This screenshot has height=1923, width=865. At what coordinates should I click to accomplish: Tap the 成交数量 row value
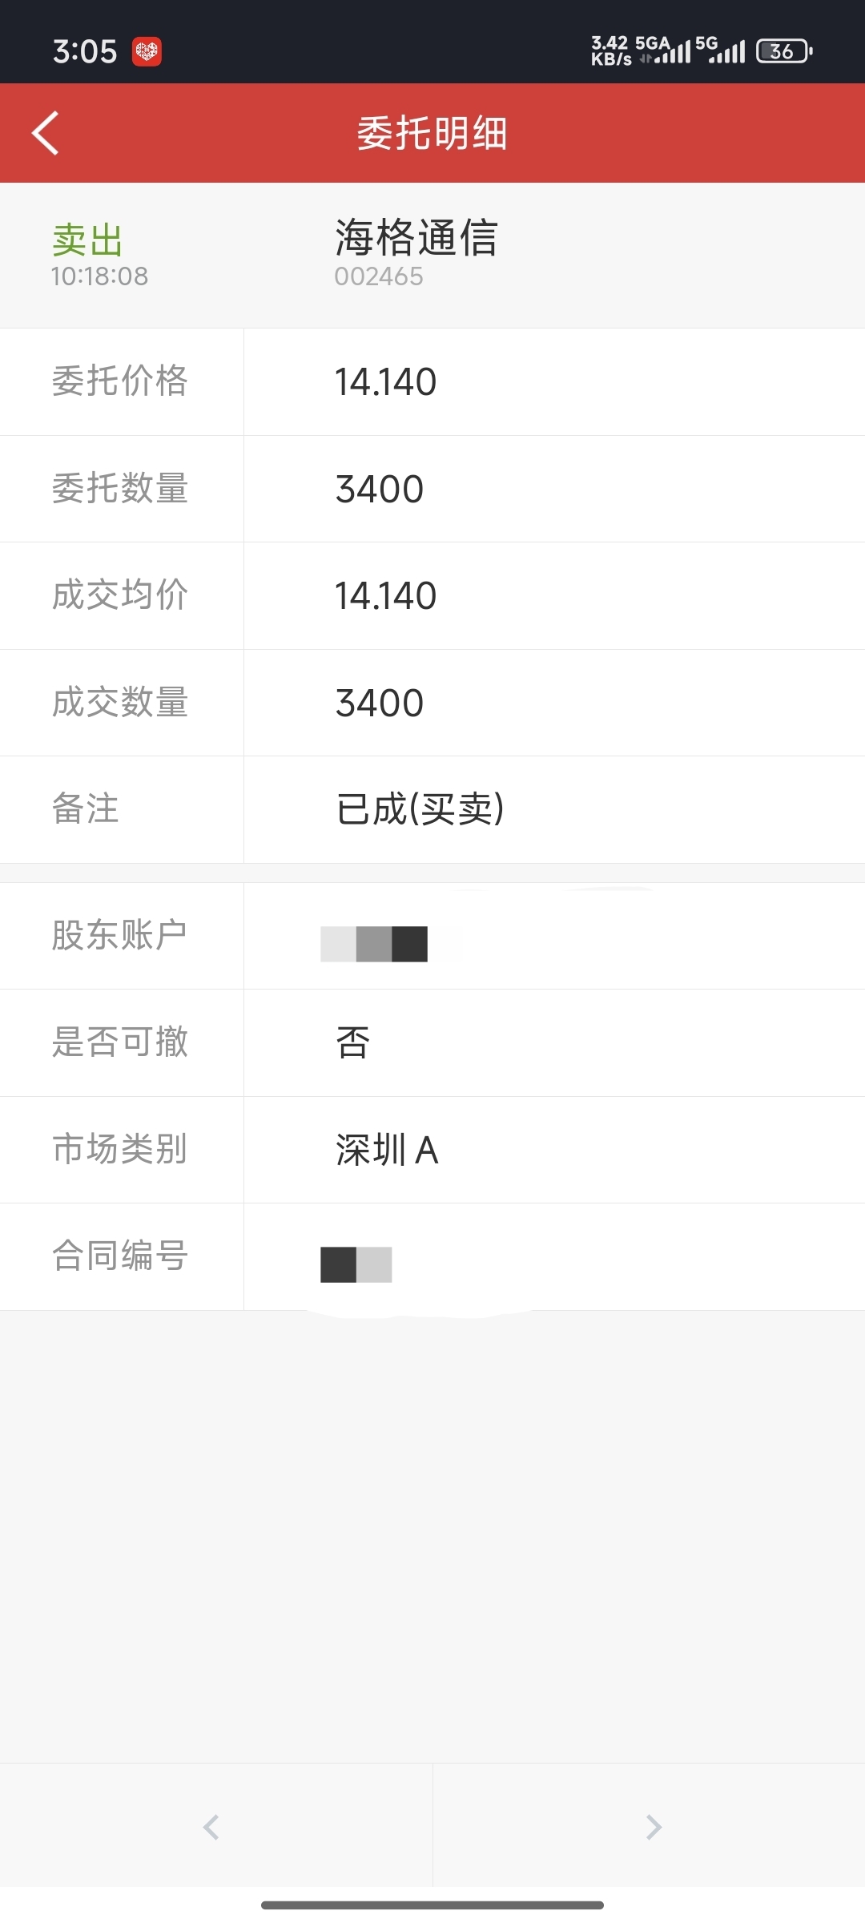point(380,703)
